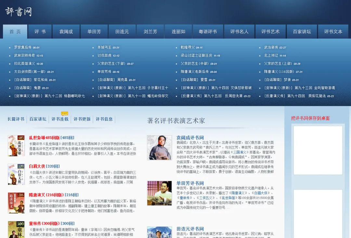The width and height of the screenshot is (351, 238).
Task: Switch to the 评书信息 sub-tab
Action: point(104,119)
